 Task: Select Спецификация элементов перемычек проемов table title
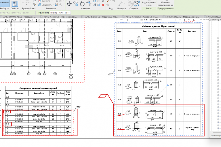(38, 88)
